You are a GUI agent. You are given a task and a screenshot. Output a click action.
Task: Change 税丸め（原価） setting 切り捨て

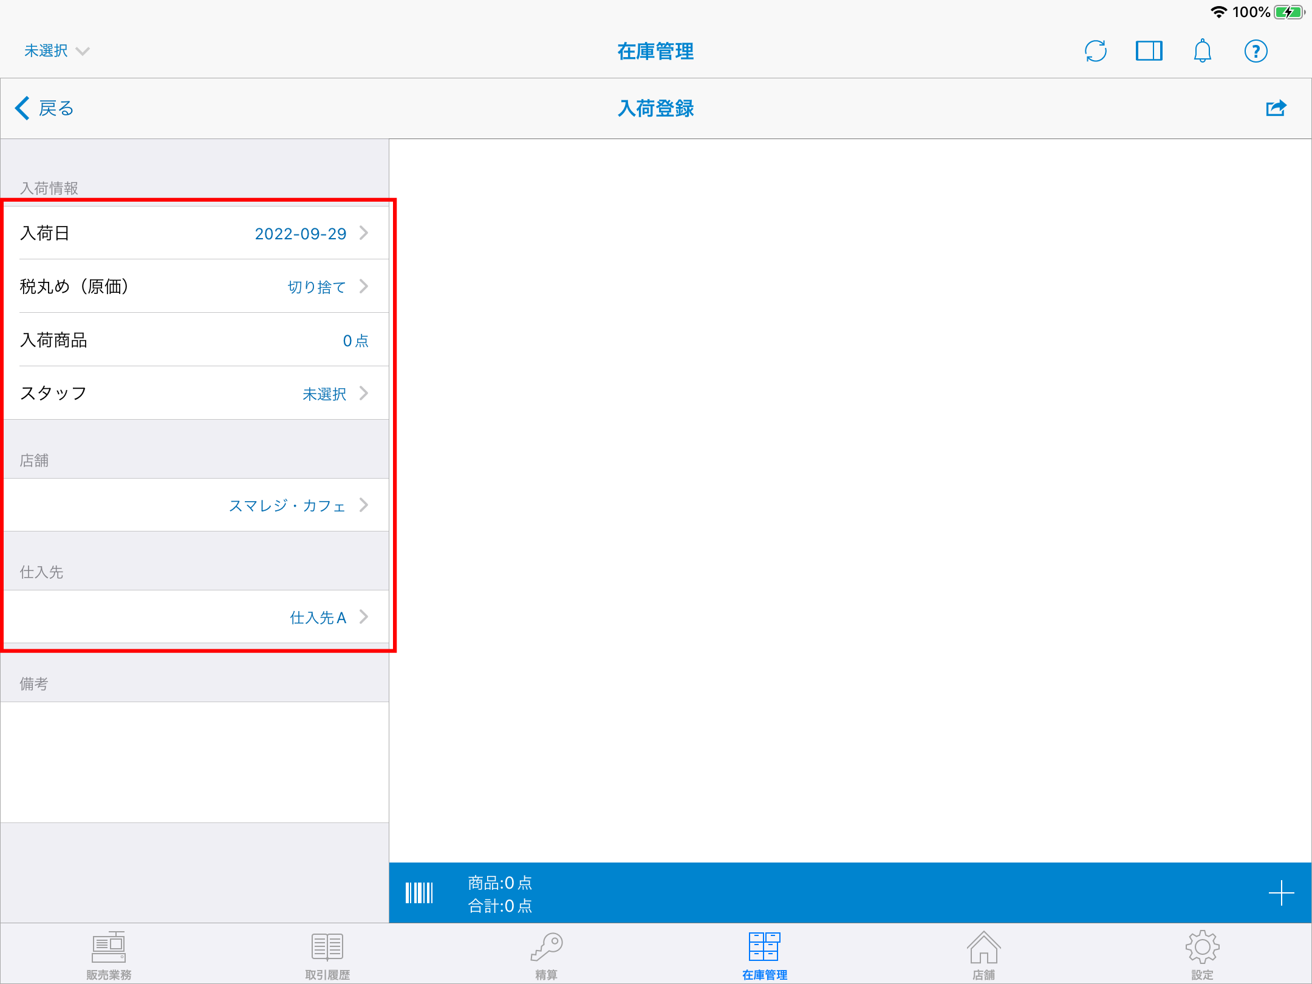point(194,287)
